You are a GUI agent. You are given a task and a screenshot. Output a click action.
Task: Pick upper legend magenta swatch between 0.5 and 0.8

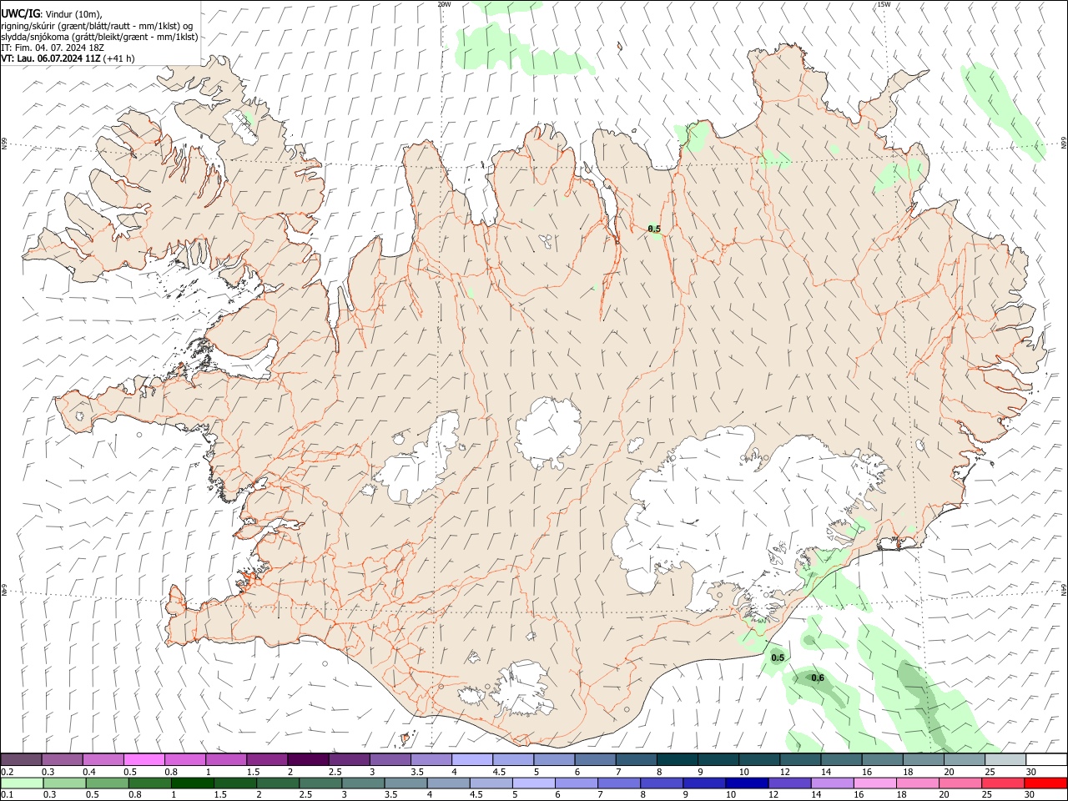point(144,759)
